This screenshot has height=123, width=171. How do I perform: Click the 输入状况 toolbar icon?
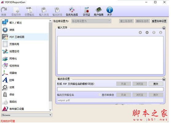44,11
